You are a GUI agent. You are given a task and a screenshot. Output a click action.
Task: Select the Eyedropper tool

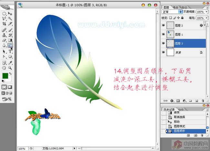(10, 63)
